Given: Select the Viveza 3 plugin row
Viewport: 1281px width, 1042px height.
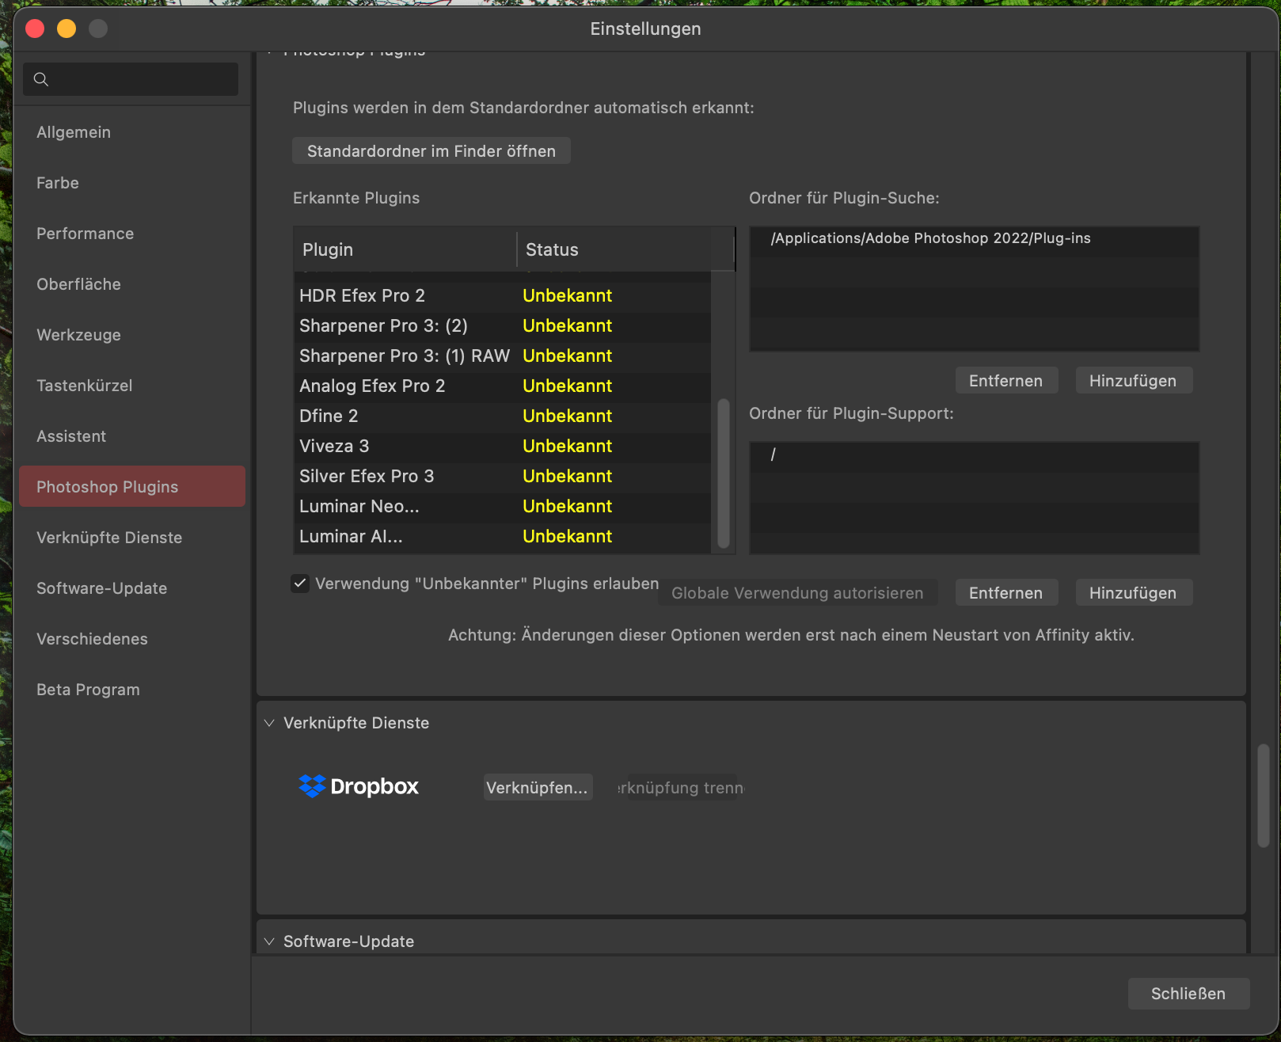Looking at the screenshot, I should (x=502, y=447).
